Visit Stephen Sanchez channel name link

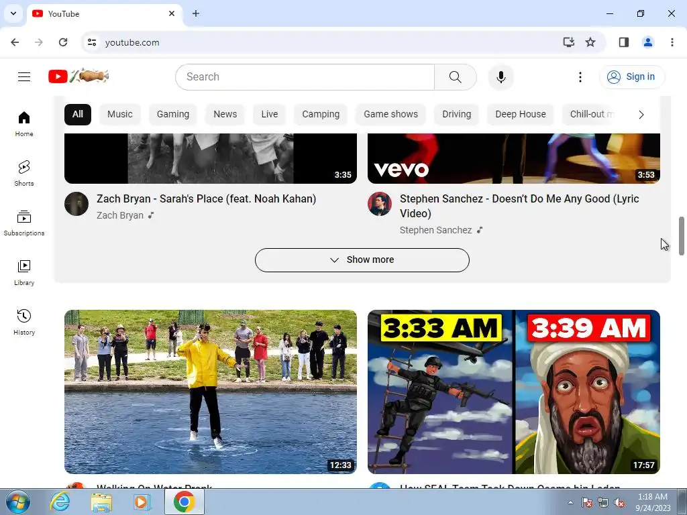tap(435, 231)
